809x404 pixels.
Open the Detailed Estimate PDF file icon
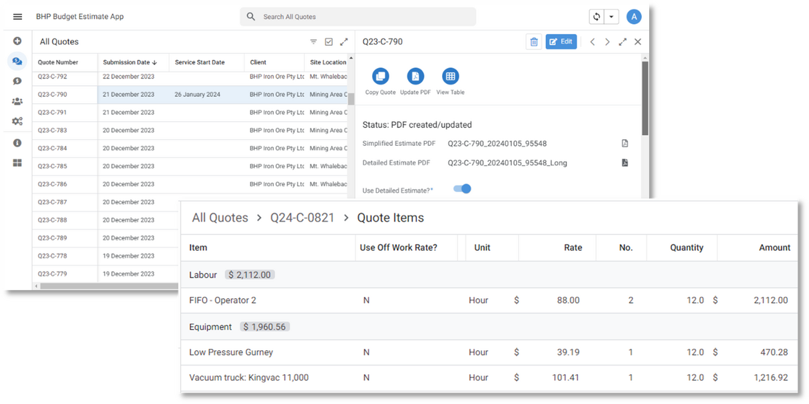click(x=625, y=162)
